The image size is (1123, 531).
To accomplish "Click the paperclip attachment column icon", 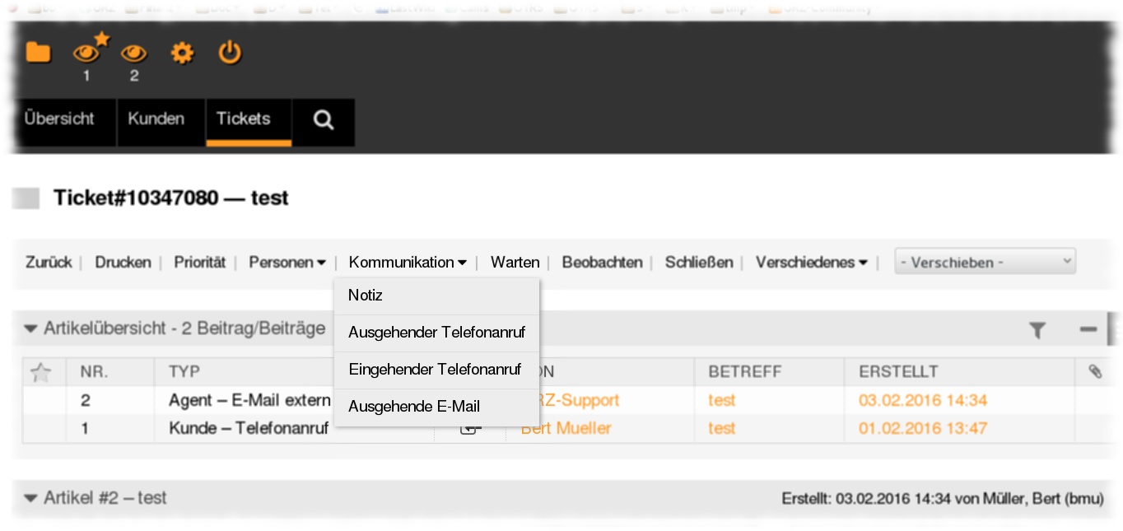I will (1094, 372).
